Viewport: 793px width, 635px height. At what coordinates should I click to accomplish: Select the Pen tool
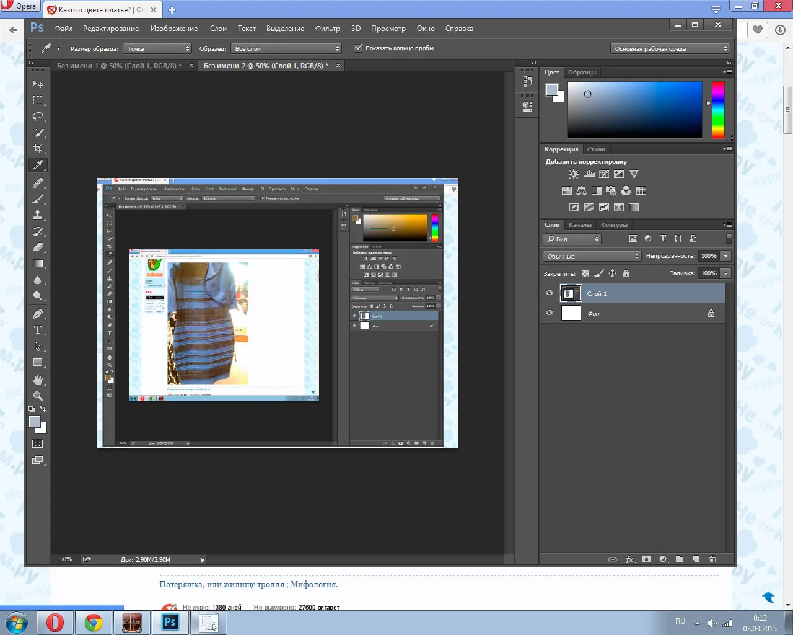tap(38, 313)
